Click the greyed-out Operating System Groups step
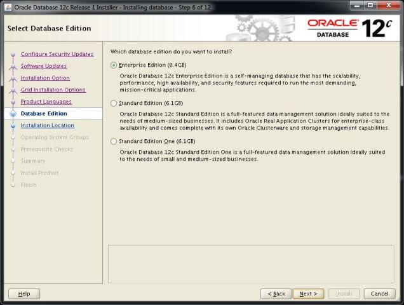The image size is (404, 305). [x=55, y=137]
